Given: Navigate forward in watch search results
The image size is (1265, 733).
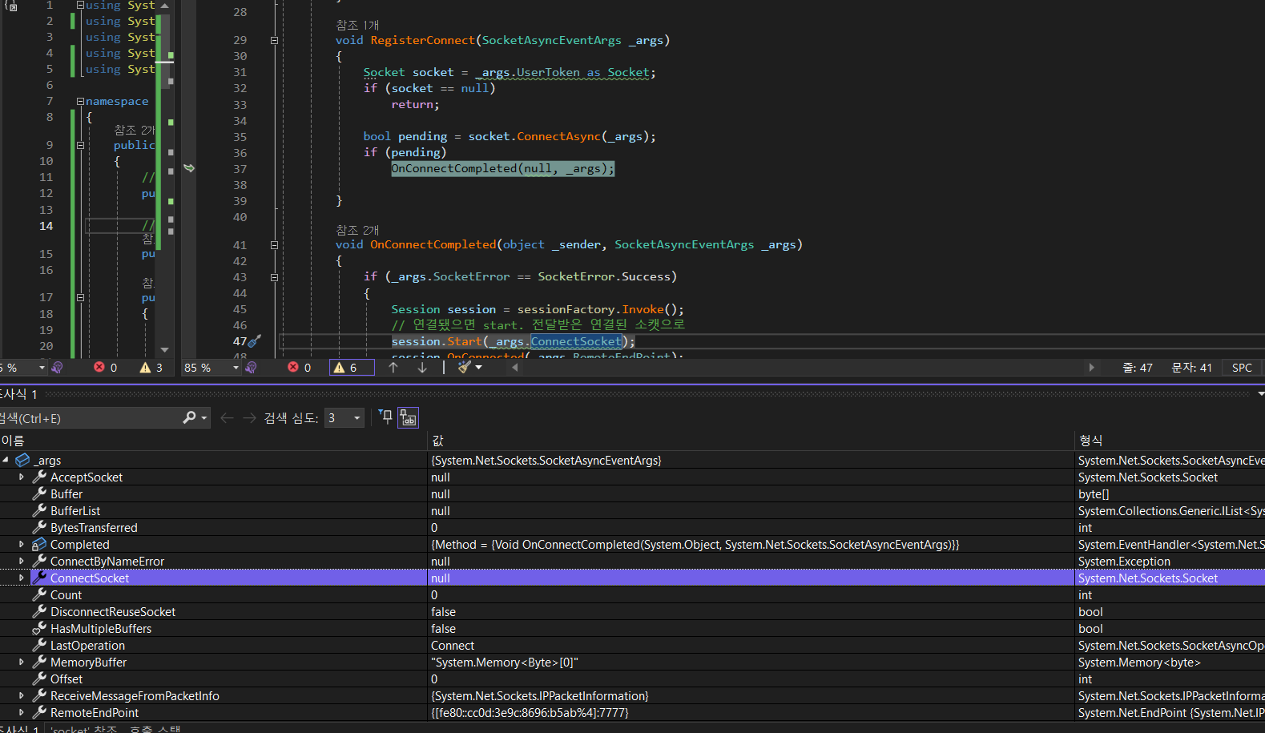Looking at the screenshot, I should (x=249, y=417).
